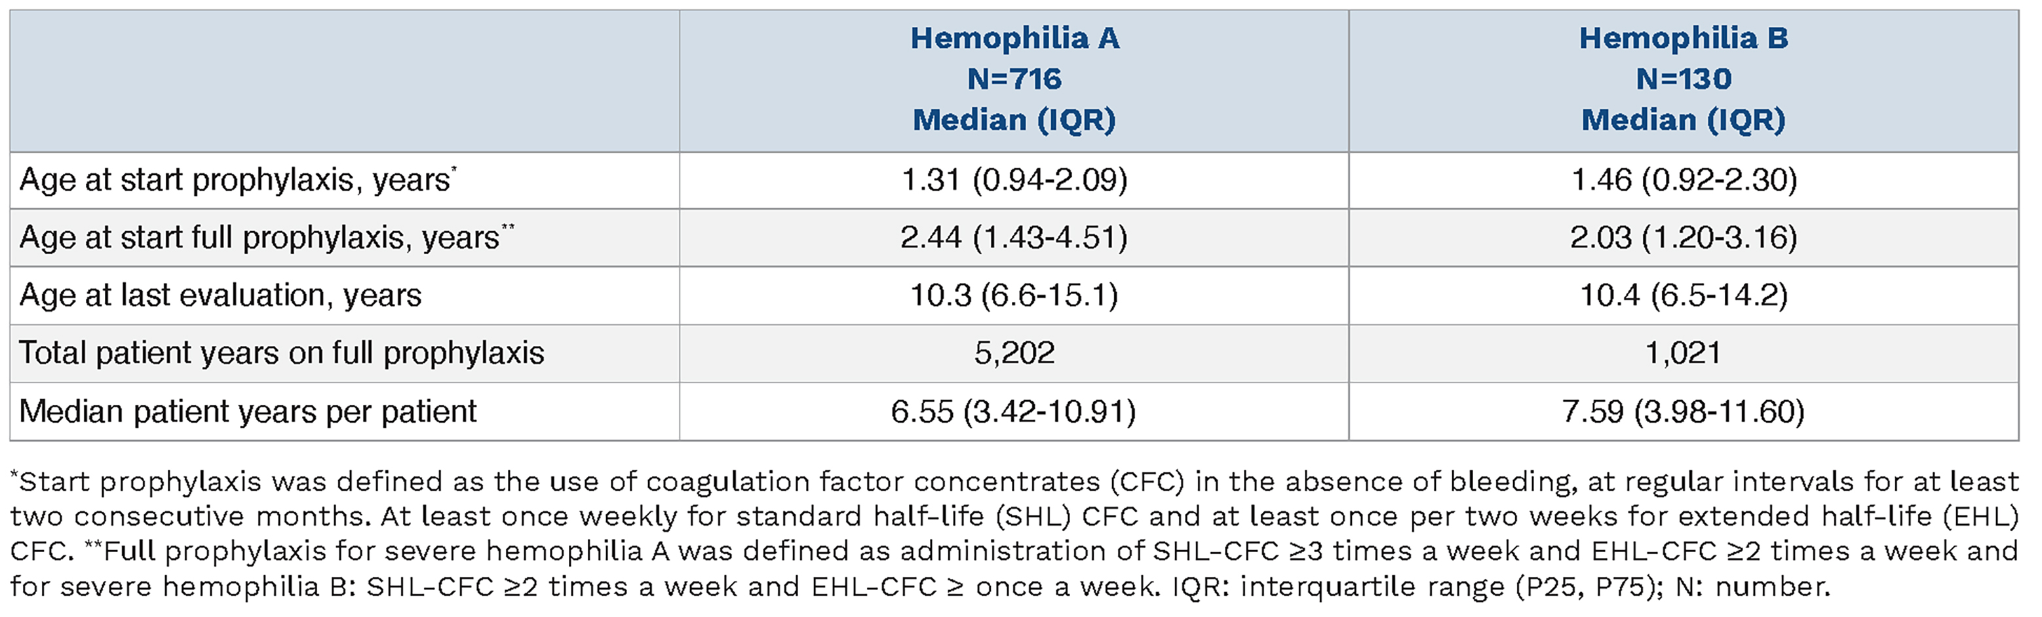The width and height of the screenshot is (2042, 617).
Task: Click the Hemophilia B column header
Action: [1683, 38]
